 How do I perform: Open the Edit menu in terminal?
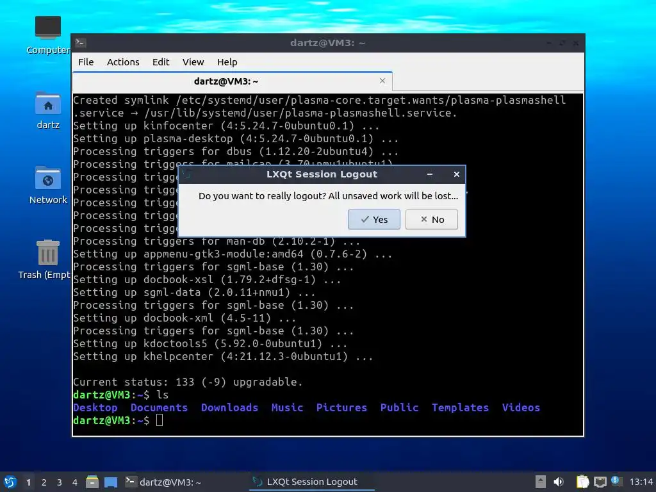tap(161, 62)
